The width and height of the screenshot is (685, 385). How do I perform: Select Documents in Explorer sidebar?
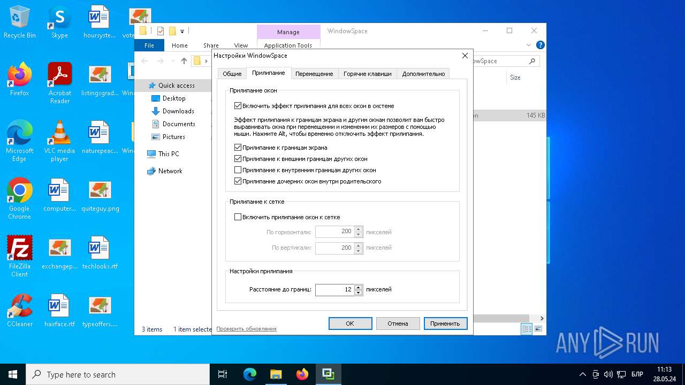tap(173, 124)
